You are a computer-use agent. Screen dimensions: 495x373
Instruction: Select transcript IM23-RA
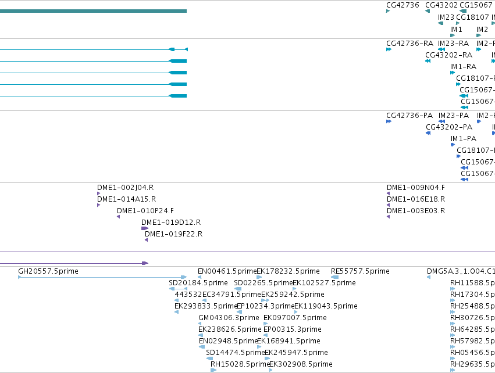pos(453,44)
